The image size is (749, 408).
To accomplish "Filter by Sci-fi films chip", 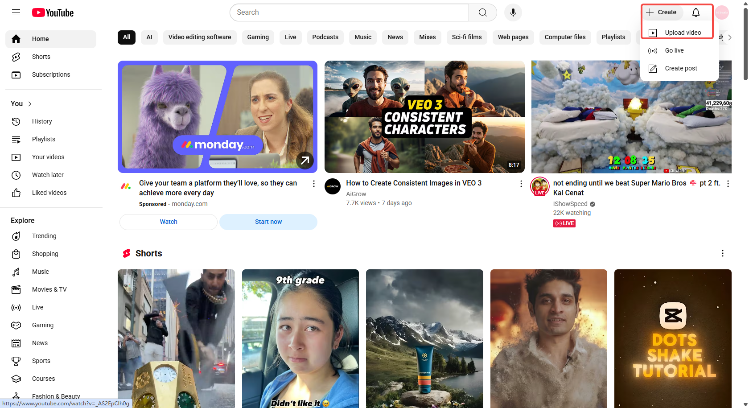I will point(467,37).
